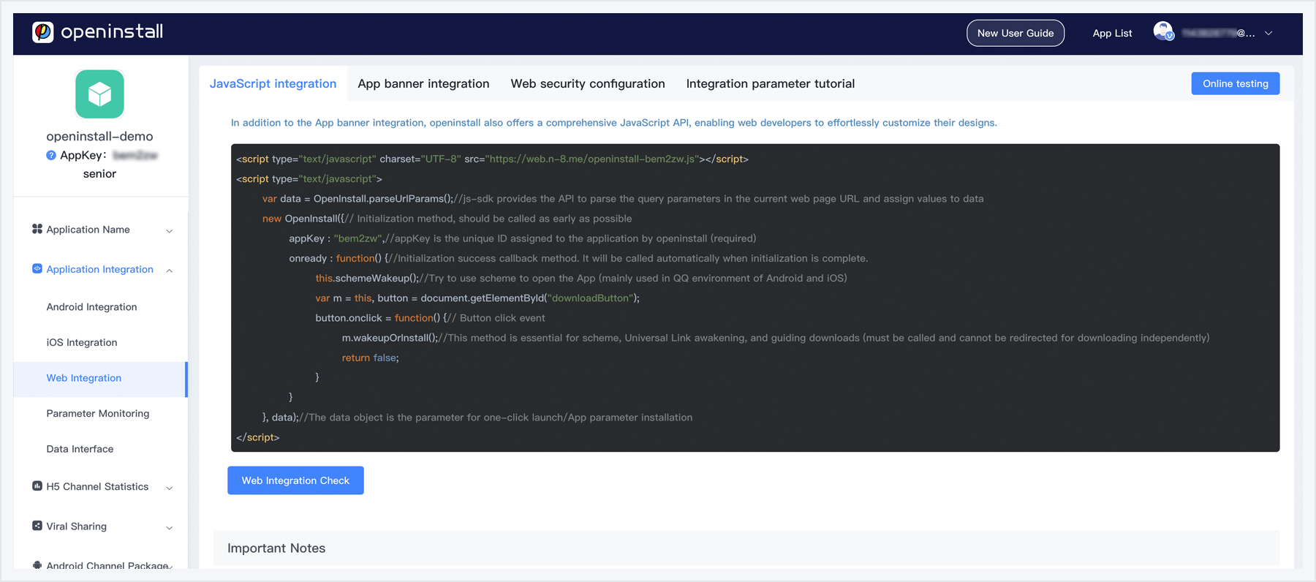The width and height of the screenshot is (1316, 582).
Task: Click the "downloadButton" string in code
Action: point(590,298)
